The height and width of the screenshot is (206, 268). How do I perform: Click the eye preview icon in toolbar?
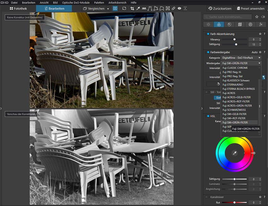pyautogui.click(x=179, y=8)
